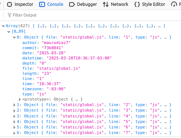The width and height of the screenshot is (181, 138).
Task: Expand object 6 with line "7"
Action: pyautogui.click(x=14, y=133)
